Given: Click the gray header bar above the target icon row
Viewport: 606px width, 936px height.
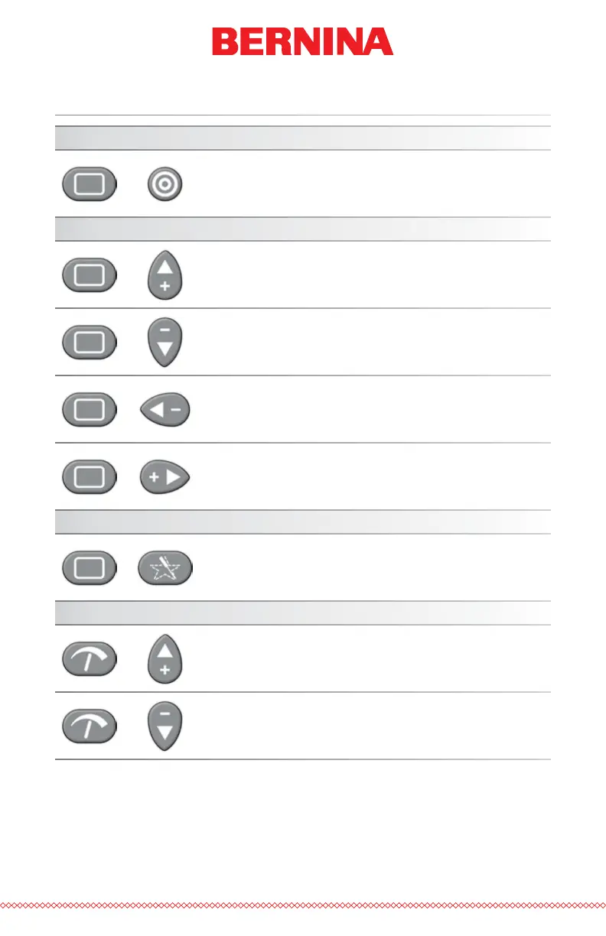Looking at the screenshot, I should tap(303, 138).
